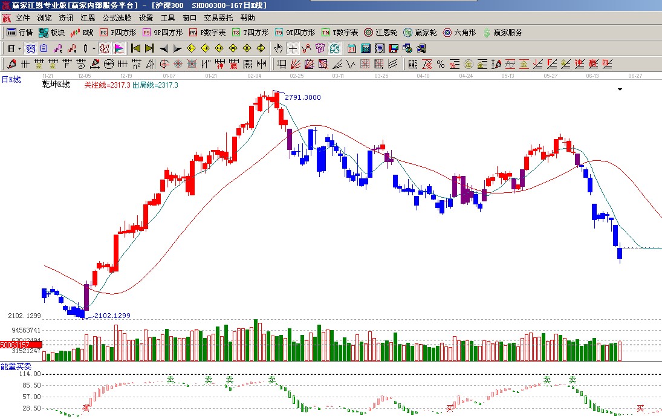Viewport: 662px width, 419px height.
Task: Open the 公式选股 menu
Action: click(x=117, y=18)
